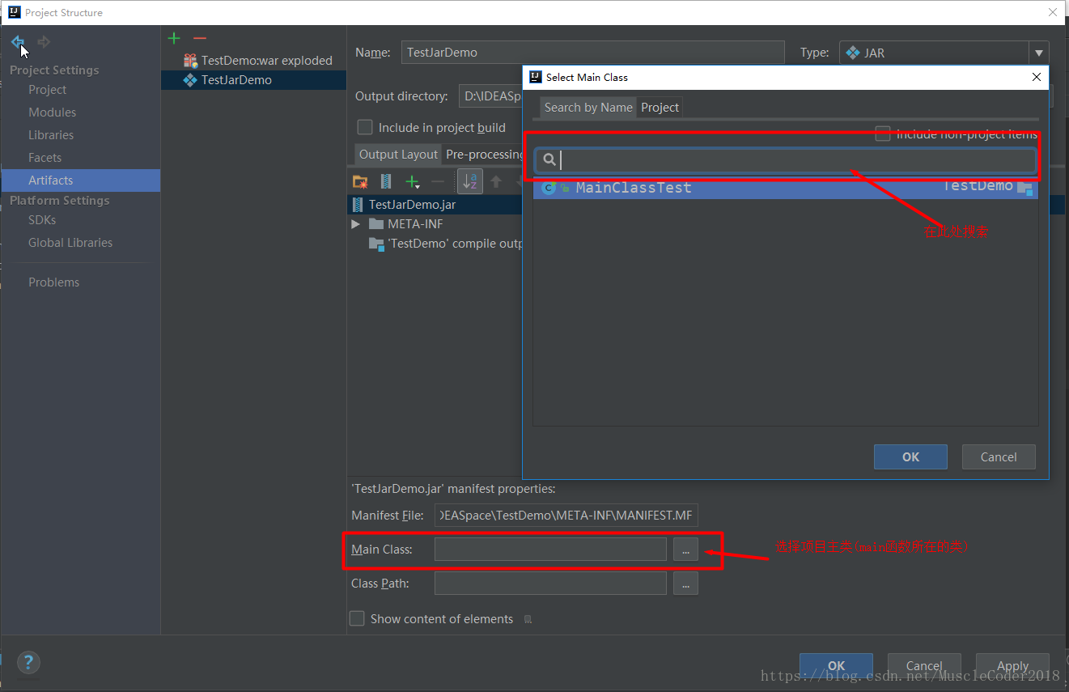Switch to Search by Name tab
The image size is (1069, 692).
[588, 108]
